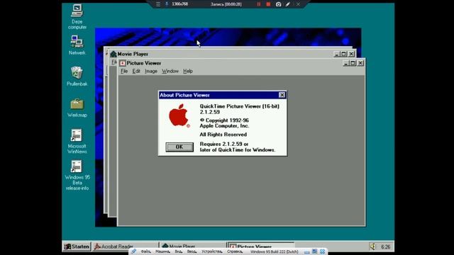Open the Image menu in Picture Viewer
Screen dimensions: 454x255
pyautogui.click(x=151, y=71)
